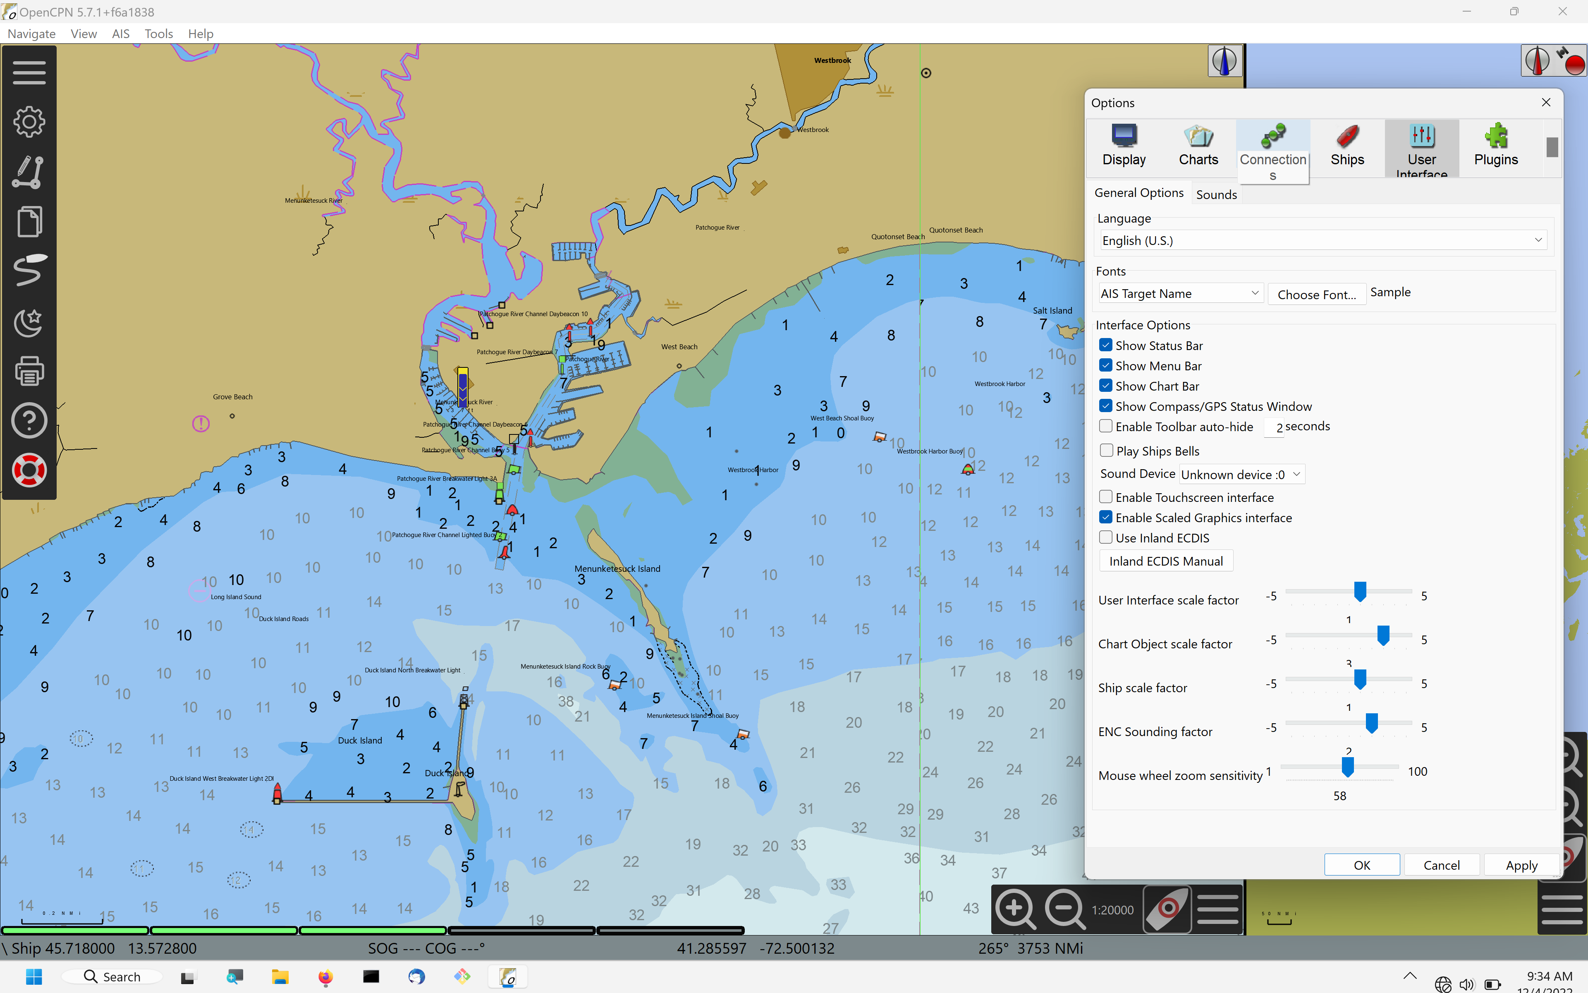Open the AIS menu
The width and height of the screenshot is (1588, 993).
coord(120,34)
